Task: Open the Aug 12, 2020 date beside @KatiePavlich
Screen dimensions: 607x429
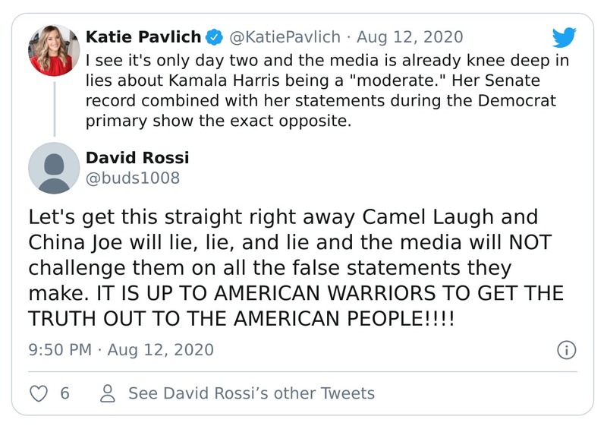Action: pos(409,37)
